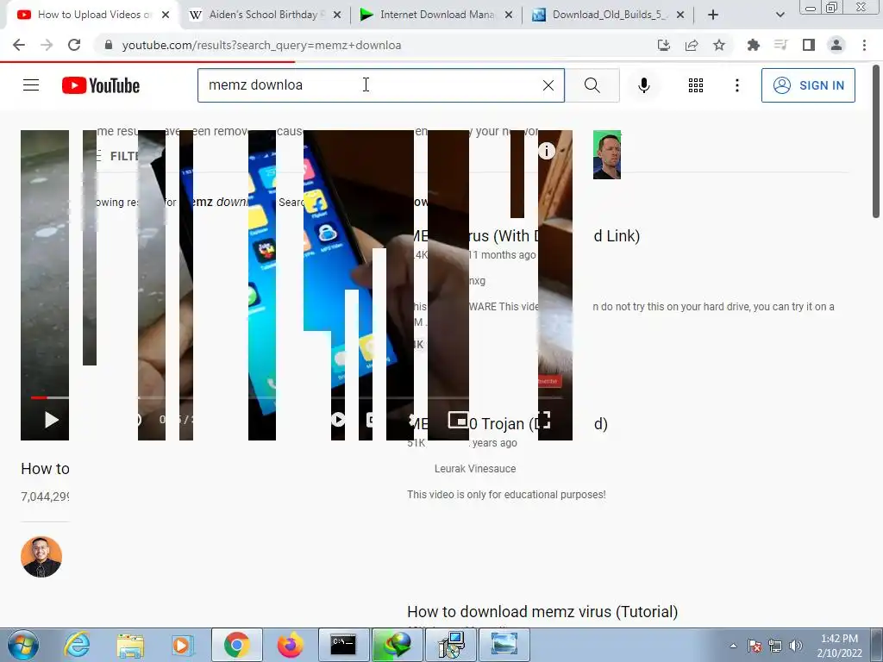
Task: Click the address bar URL
Action: 261,45
